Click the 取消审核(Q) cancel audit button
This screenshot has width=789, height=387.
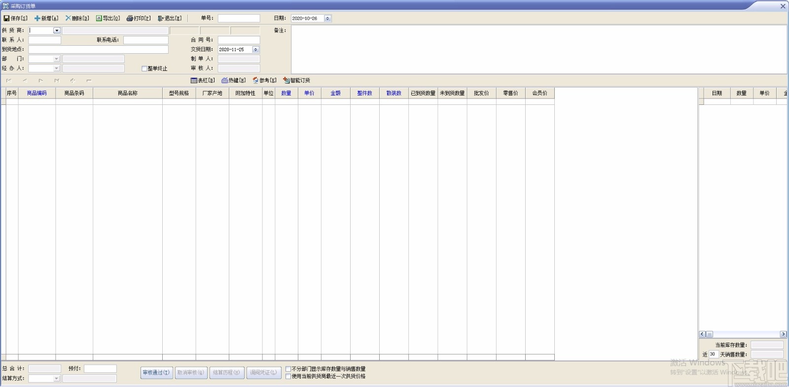click(x=191, y=373)
